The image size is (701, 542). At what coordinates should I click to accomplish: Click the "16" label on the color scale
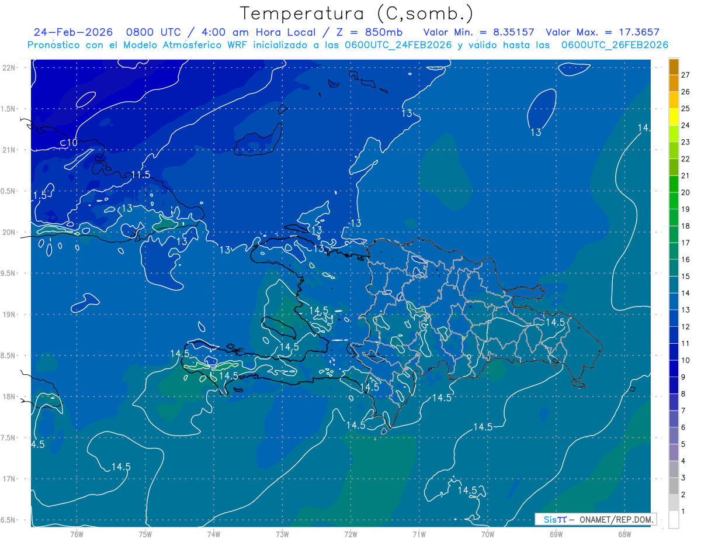point(685,260)
